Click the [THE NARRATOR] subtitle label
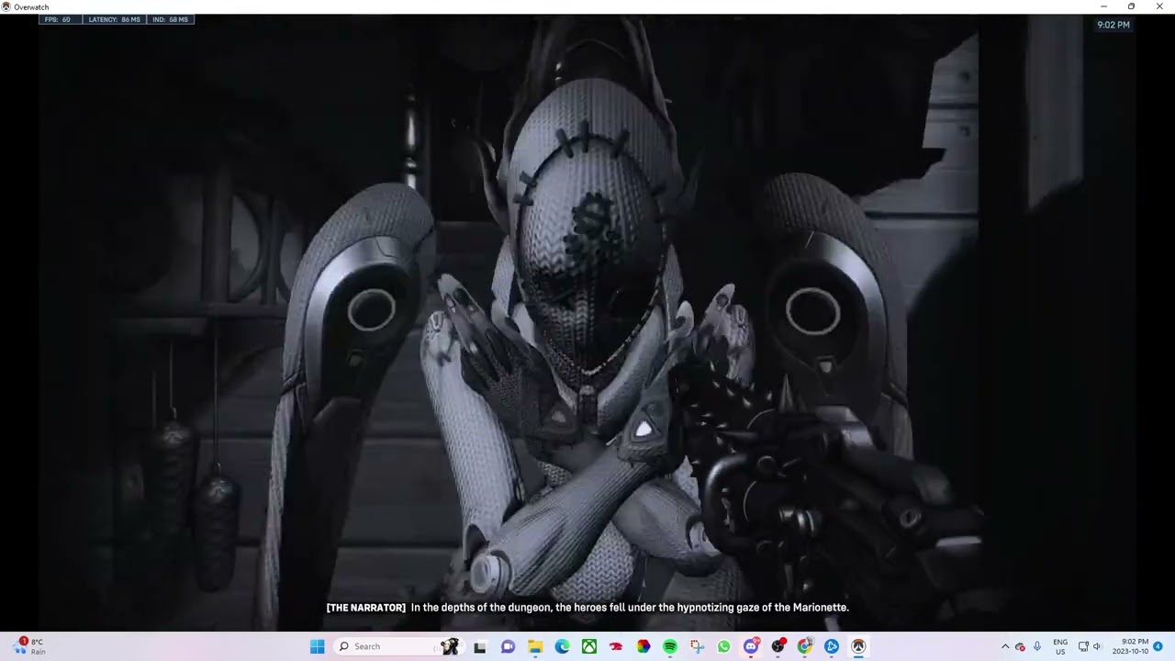 point(366,608)
